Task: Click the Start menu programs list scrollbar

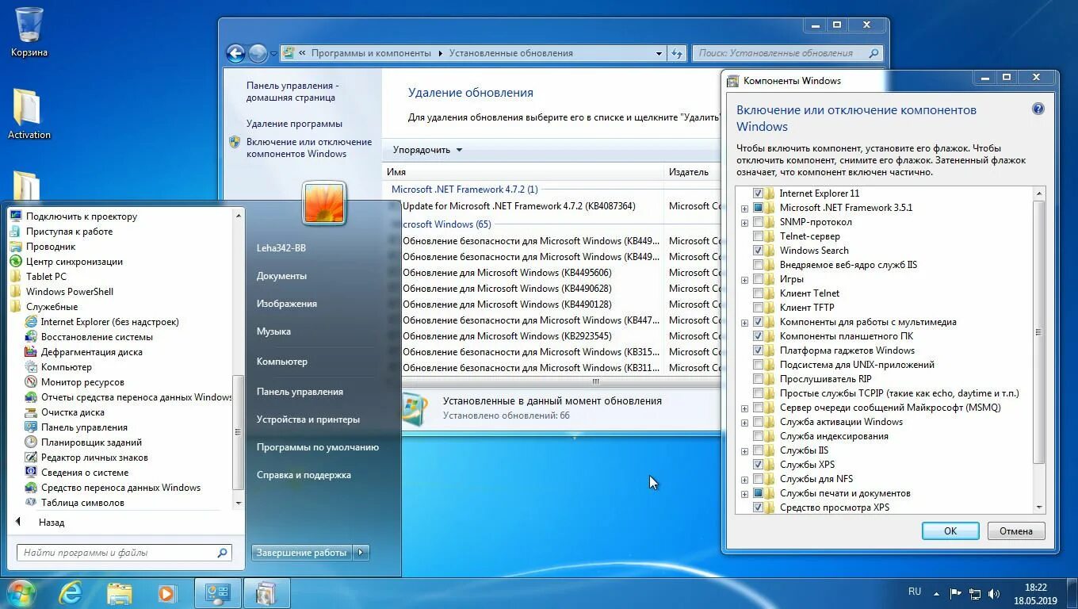Action: (x=239, y=432)
